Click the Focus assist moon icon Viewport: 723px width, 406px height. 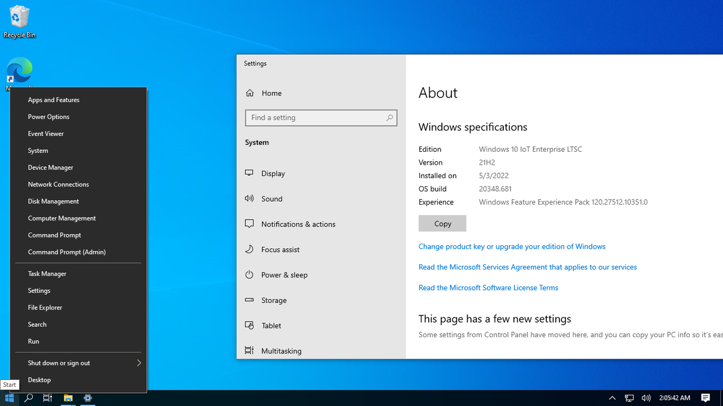249,249
